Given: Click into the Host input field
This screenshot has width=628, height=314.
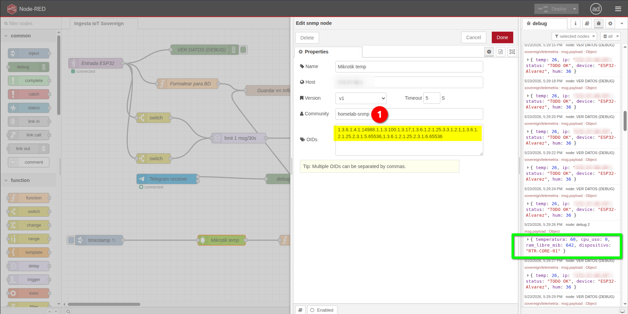Looking at the screenshot, I should [x=409, y=82].
